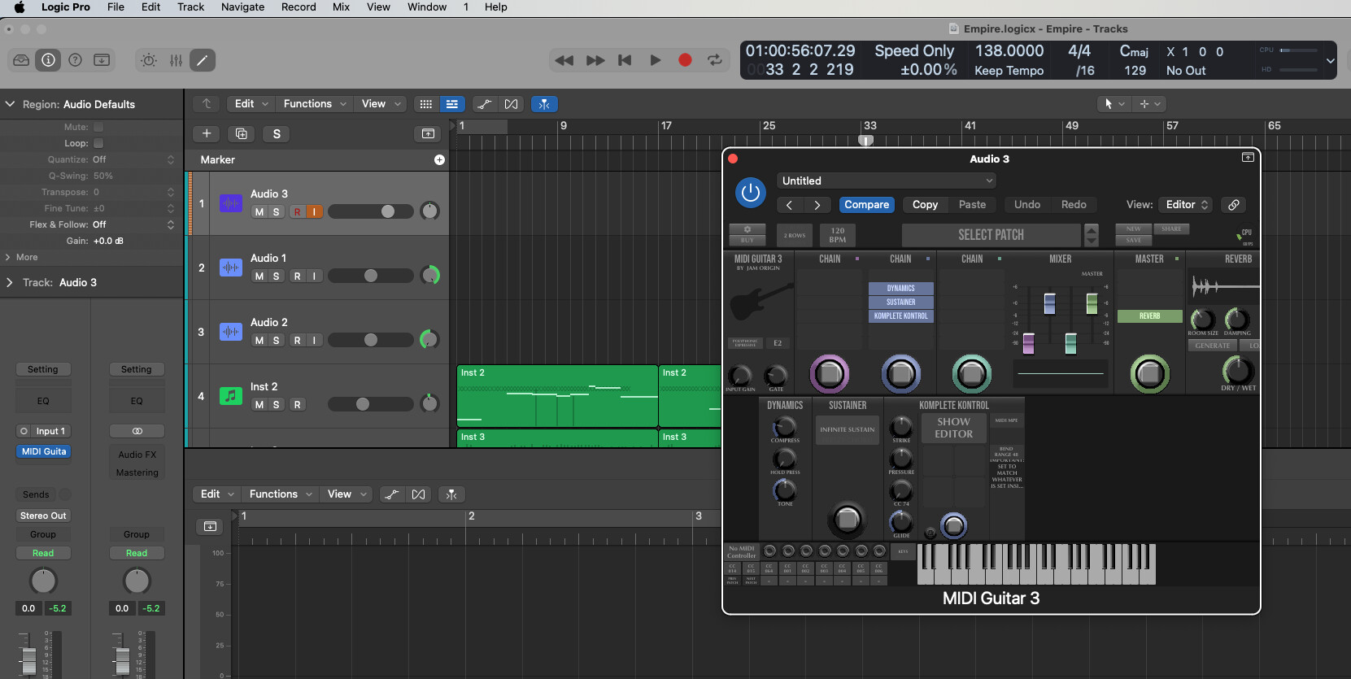Open the Untitled preset dropdown in plugin
The image size is (1351, 679).
click(x=887, y=181)
